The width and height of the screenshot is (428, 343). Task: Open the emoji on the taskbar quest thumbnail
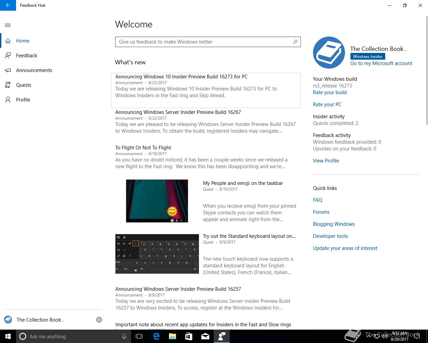click(x=157, y=201)
